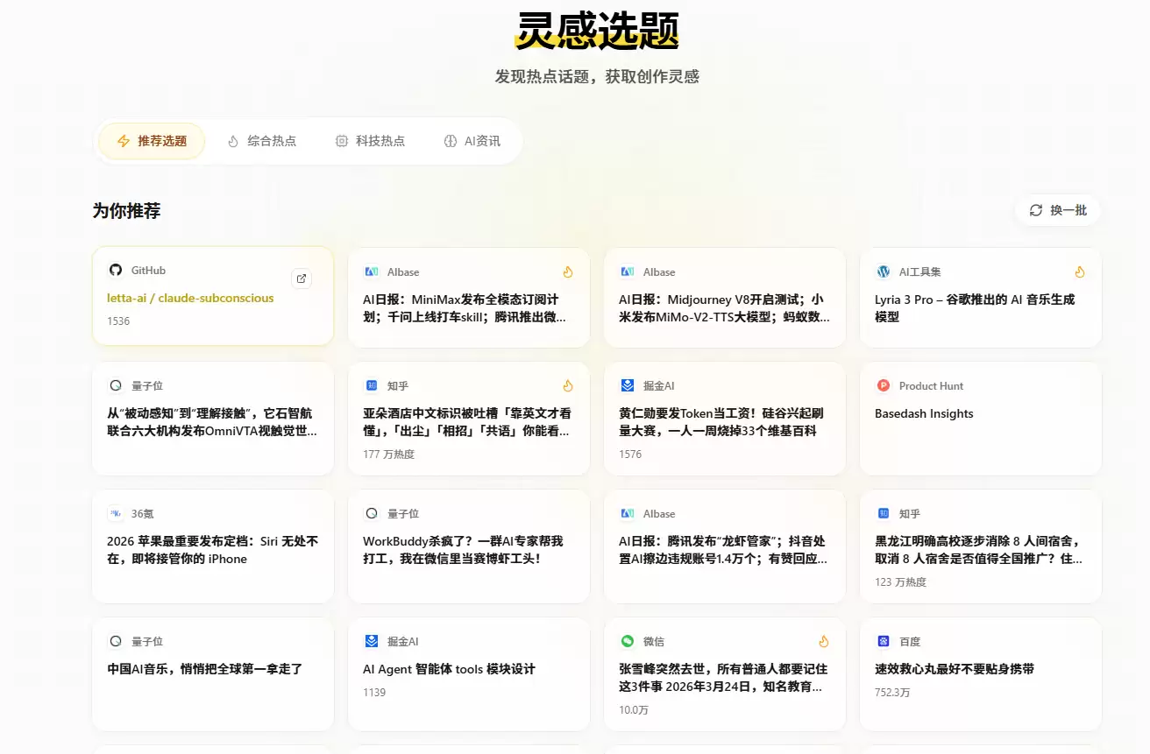Viewport: 1150px width, 754px height.
Task: Click the WeChat logo on the 张雪峰 card
Action: [628, 641]
